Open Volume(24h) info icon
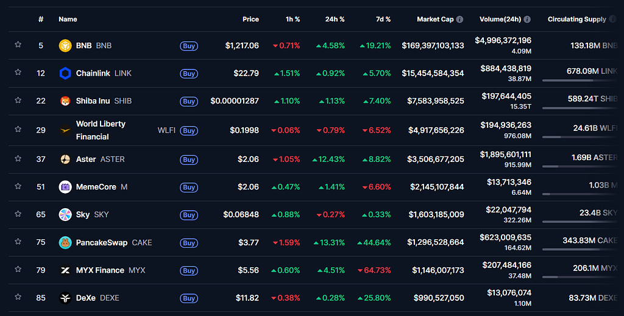The image size is (624, 316). tap(527, 19)
